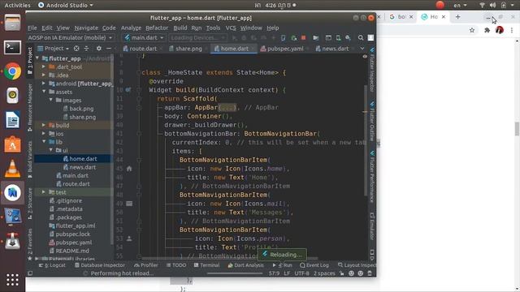520x292 pixels.
Task: Open the Project view dropdown
Action: (x=54, y=49)
